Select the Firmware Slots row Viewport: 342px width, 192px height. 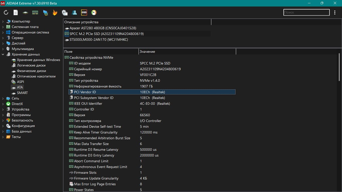point(152,173)
